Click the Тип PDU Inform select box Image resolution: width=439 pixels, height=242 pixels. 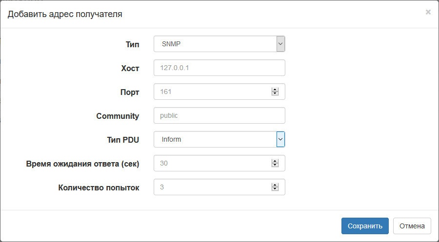click(x=215, y=139)
